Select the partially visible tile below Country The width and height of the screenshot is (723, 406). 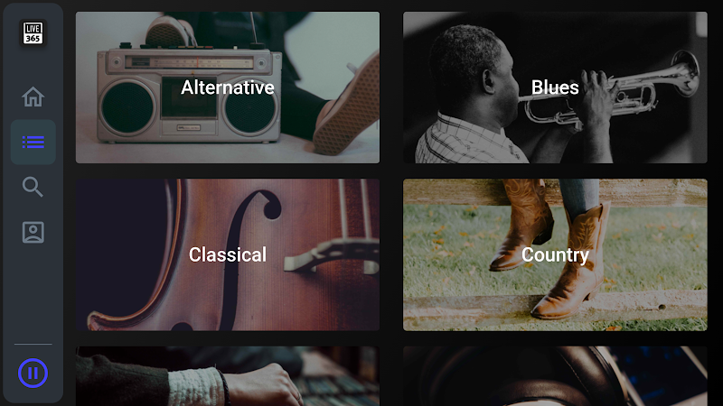tap(555, 376)
